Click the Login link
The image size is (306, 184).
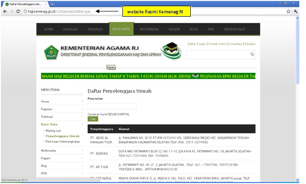point(202,44)
